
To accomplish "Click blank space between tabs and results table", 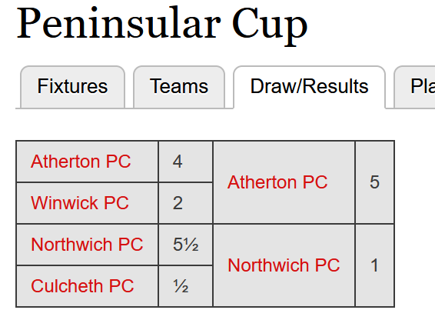I will point(205,125).
